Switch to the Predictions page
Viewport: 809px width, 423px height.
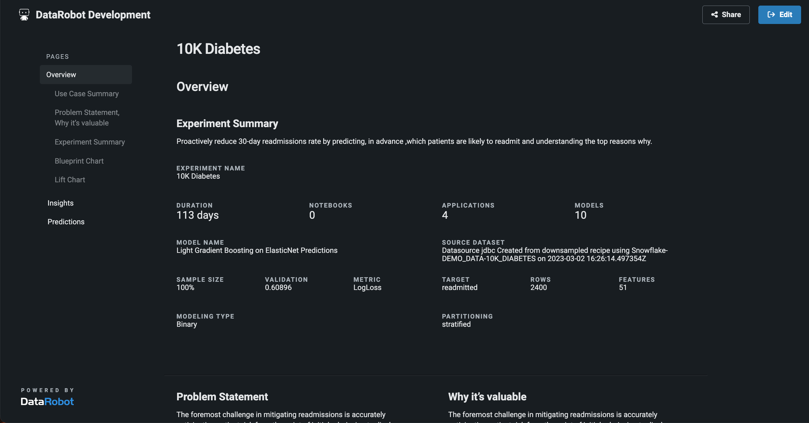tap(66, 222)
